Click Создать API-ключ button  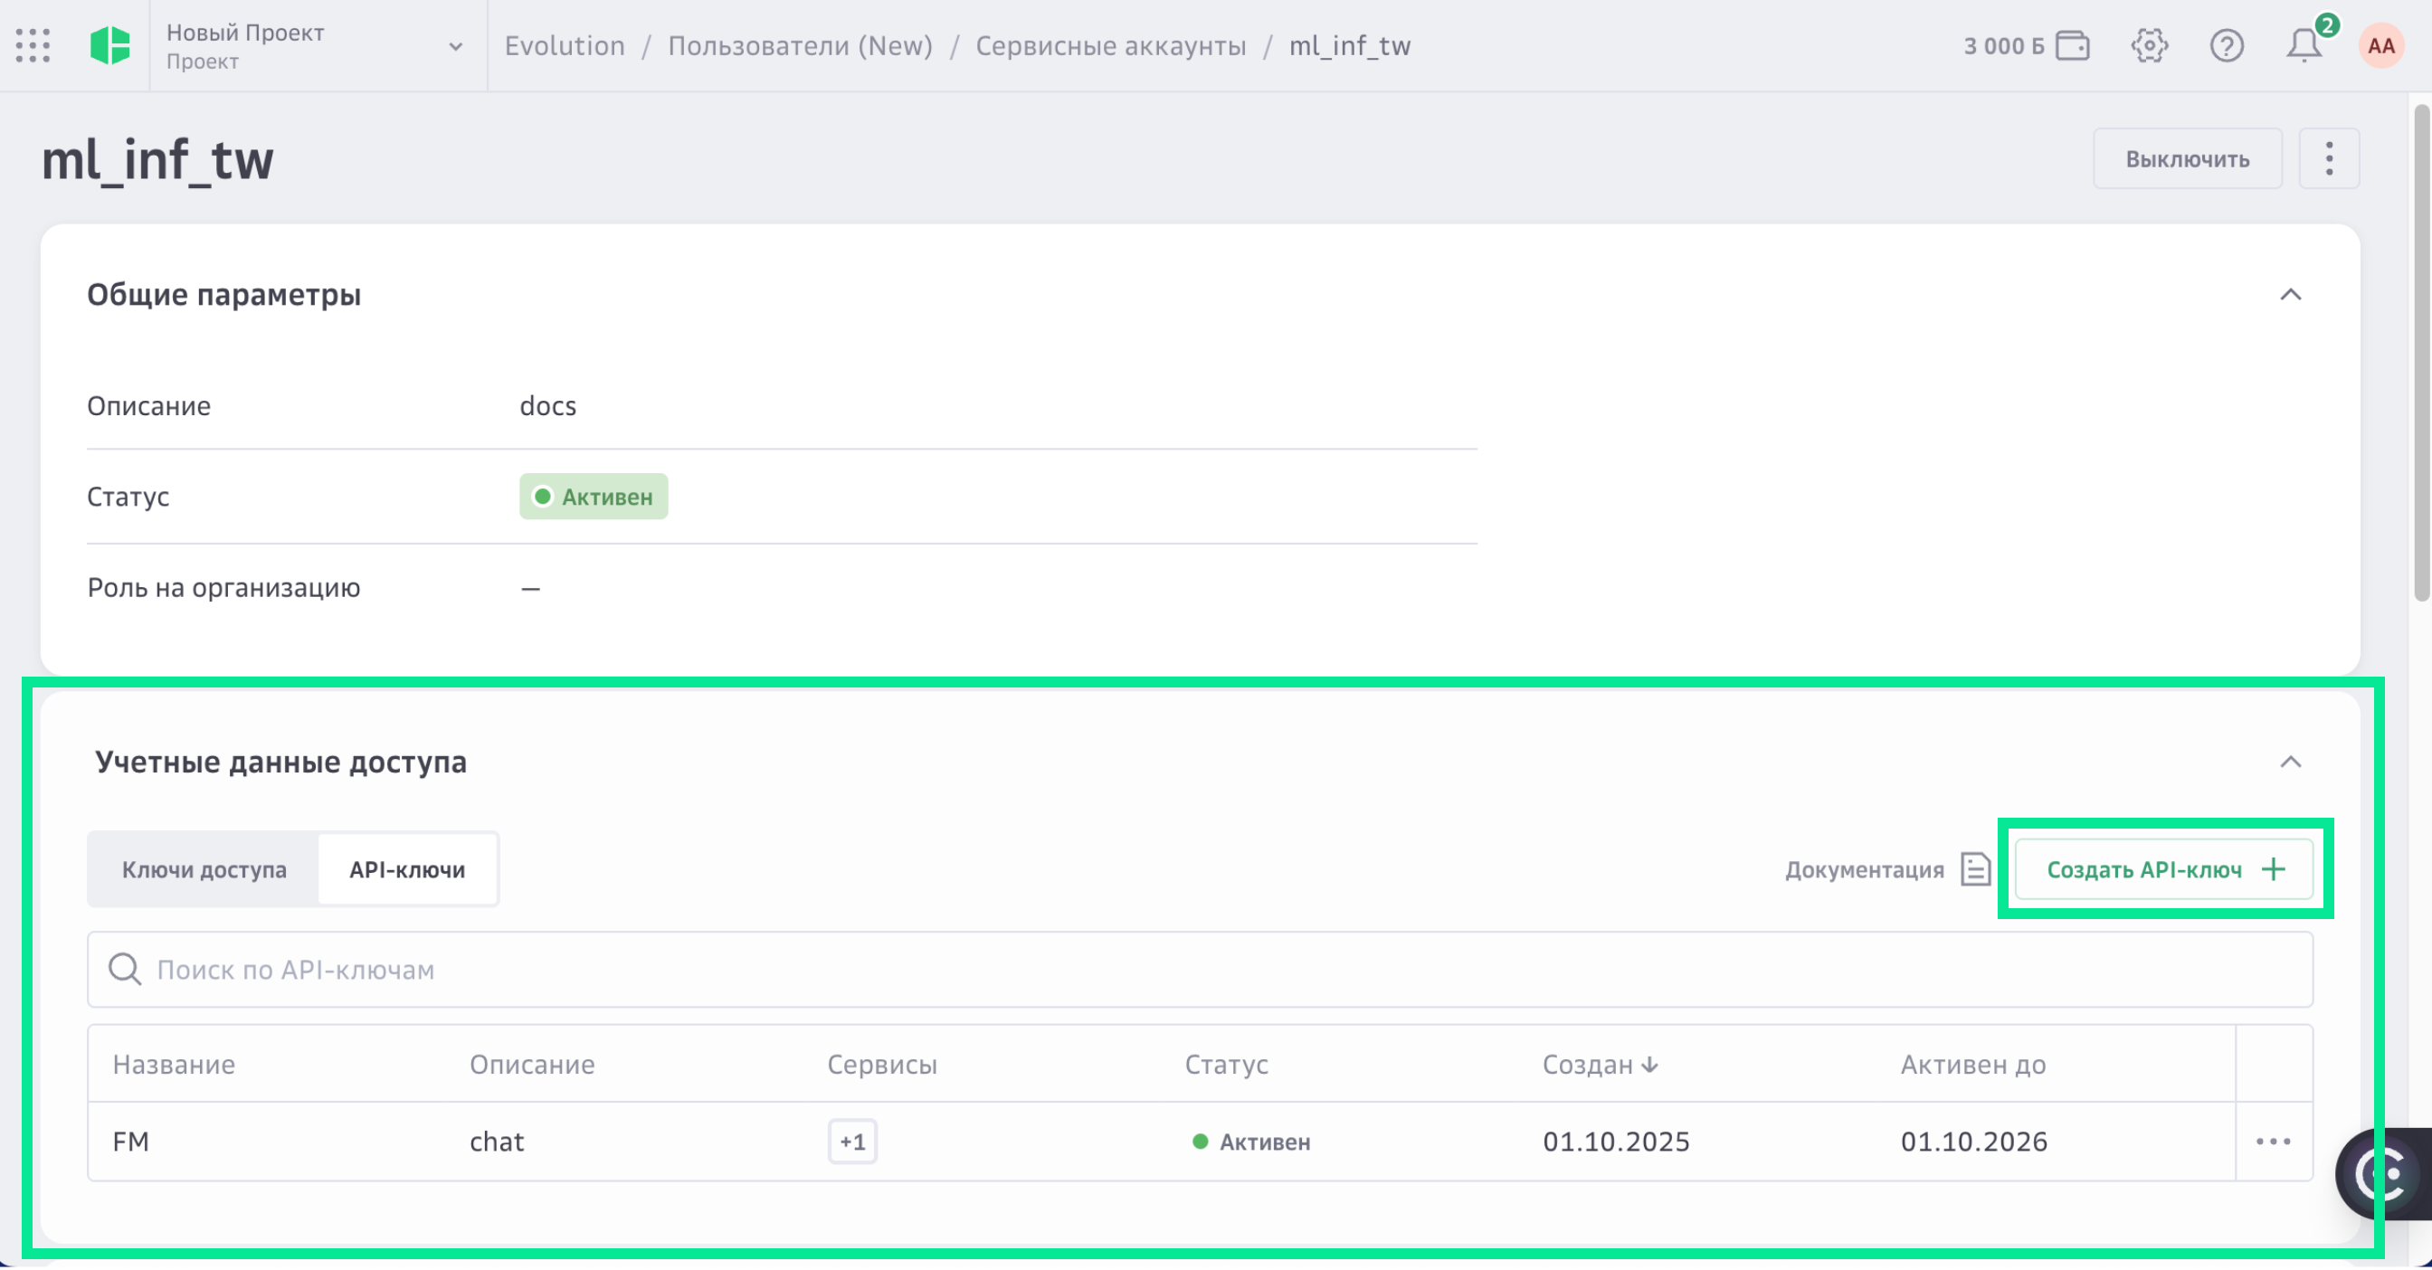2163,869
